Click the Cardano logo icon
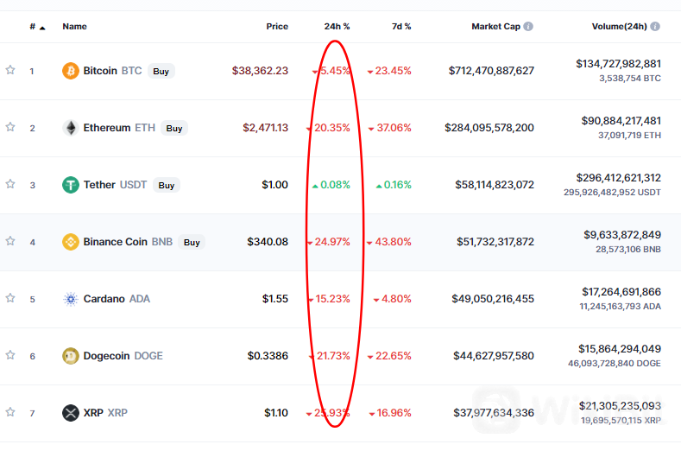Viewport: 681px width, 451px height. click(x=71, y=299)
